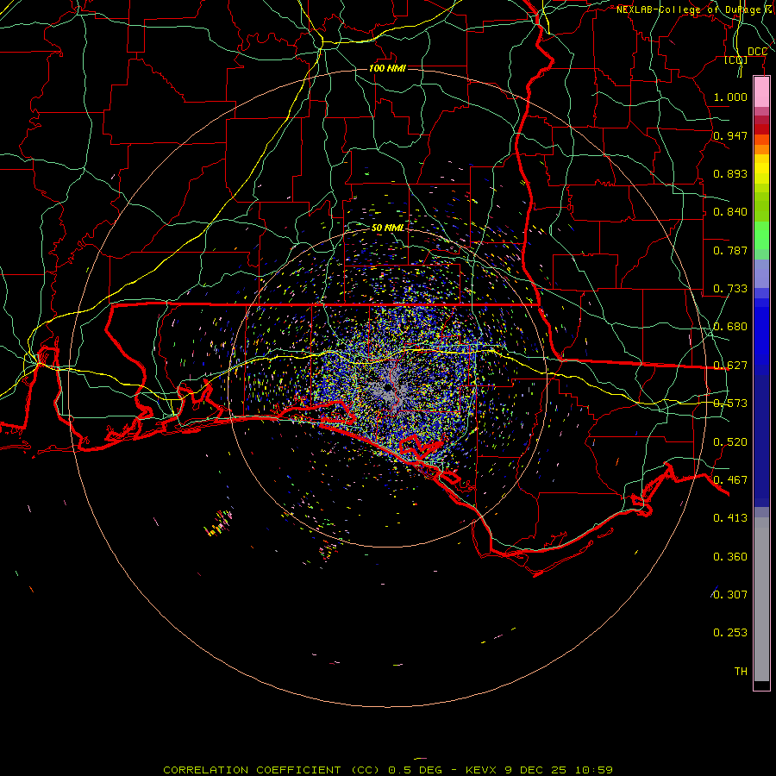Click the 0.893 legend value
Image resolution: width=776 pixels, height=776 pixels.
click(730, 173)
